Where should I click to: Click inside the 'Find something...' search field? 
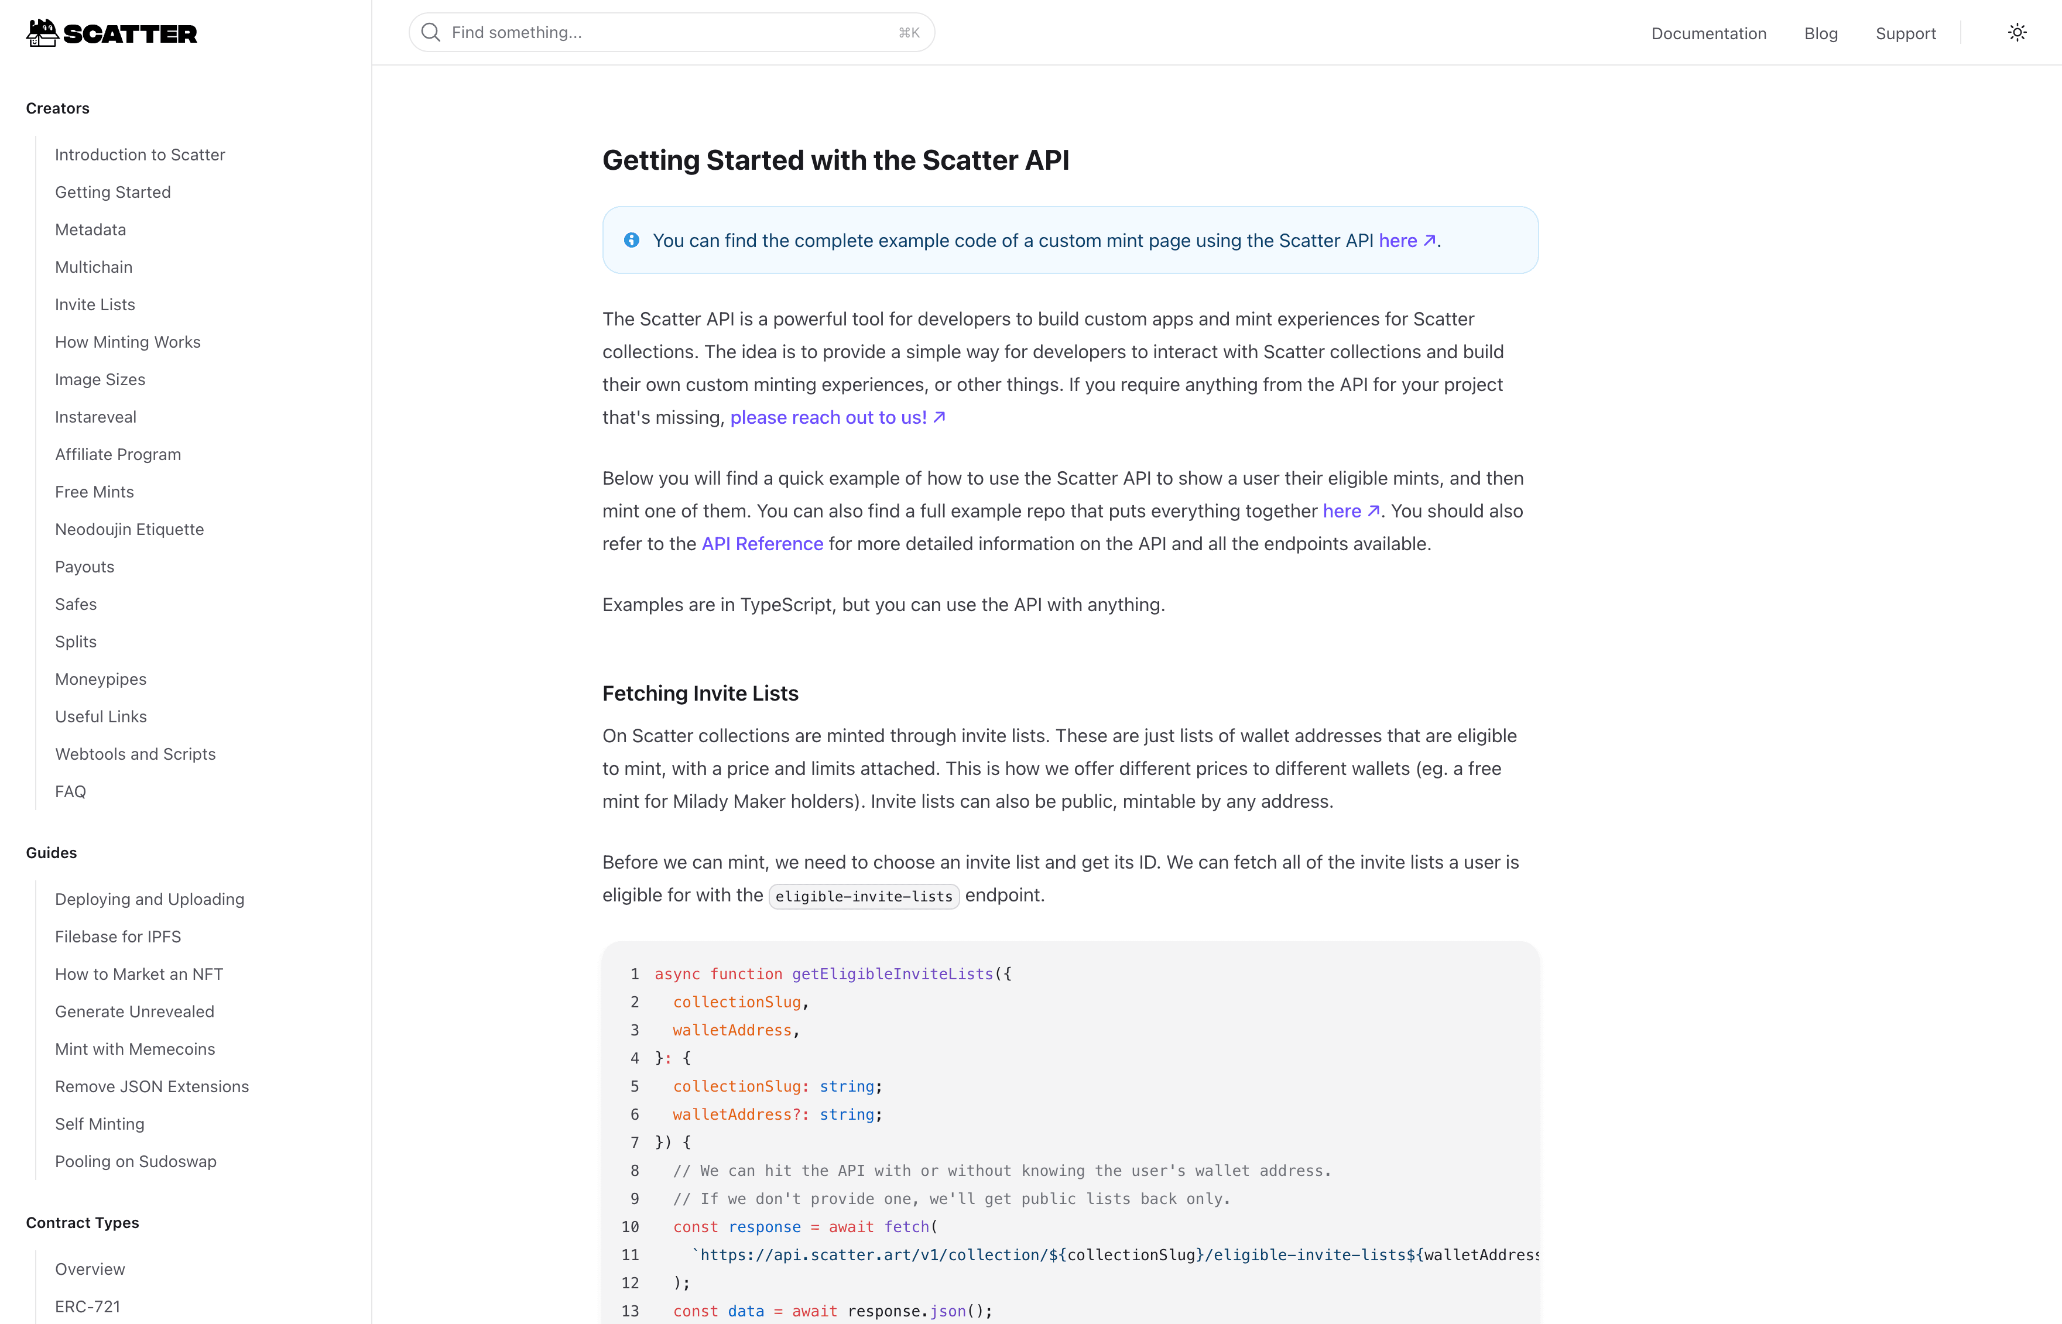(x=602, y=32)
